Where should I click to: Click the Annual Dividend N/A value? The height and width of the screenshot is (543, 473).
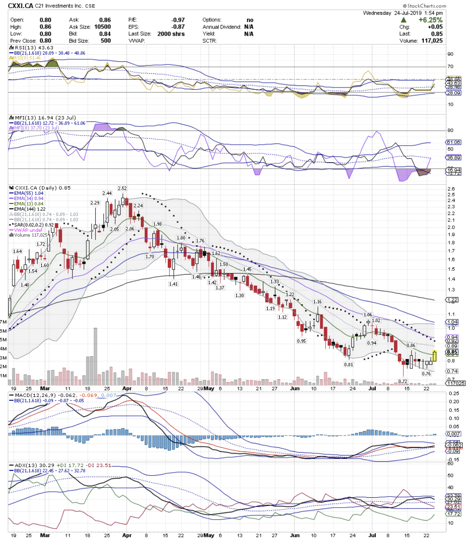(248, 27)
